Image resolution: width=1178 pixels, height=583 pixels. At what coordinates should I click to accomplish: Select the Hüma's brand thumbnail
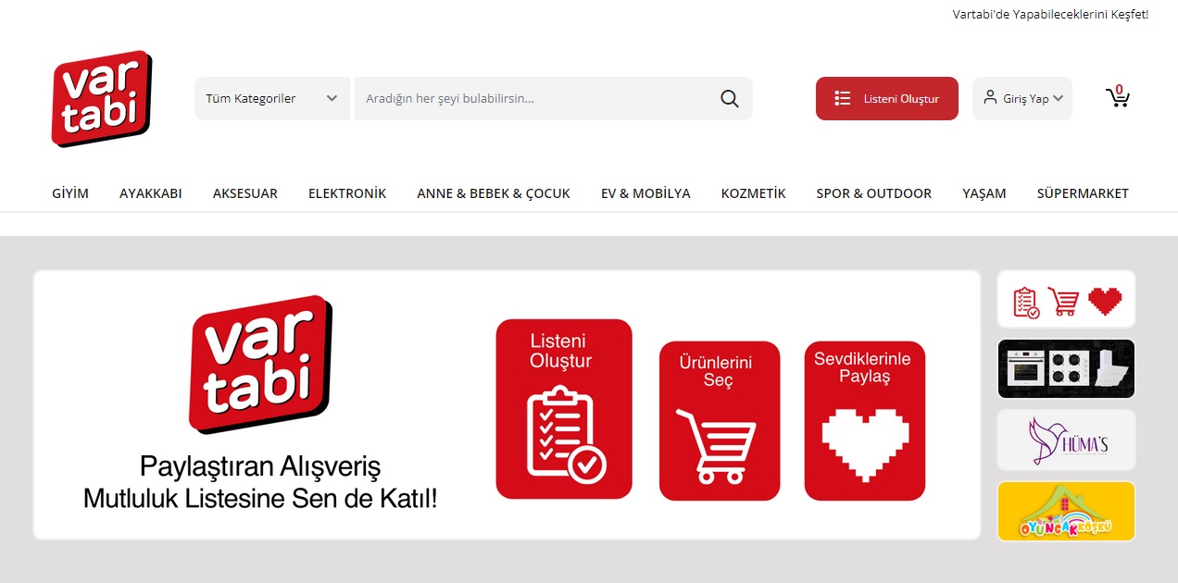[1066, 440]
